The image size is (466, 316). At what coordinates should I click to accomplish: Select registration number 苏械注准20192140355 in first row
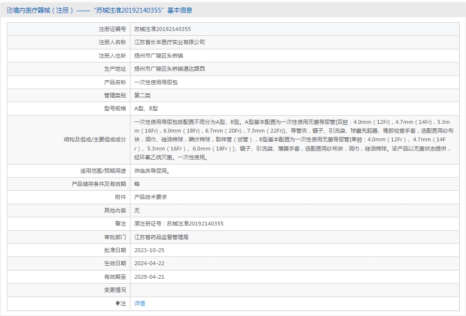[162, 29]
